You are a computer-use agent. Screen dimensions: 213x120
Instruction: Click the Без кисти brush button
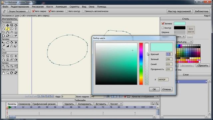(x=191, y=30)
